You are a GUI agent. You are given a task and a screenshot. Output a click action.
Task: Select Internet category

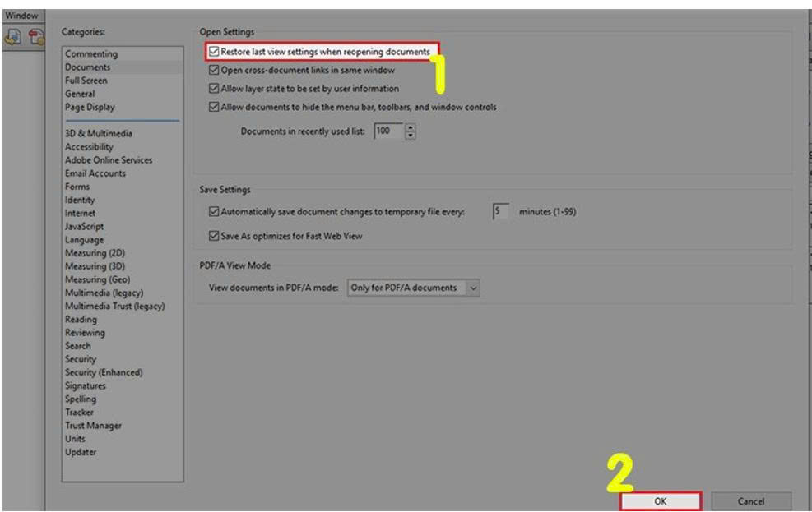(x=81, y=213)
